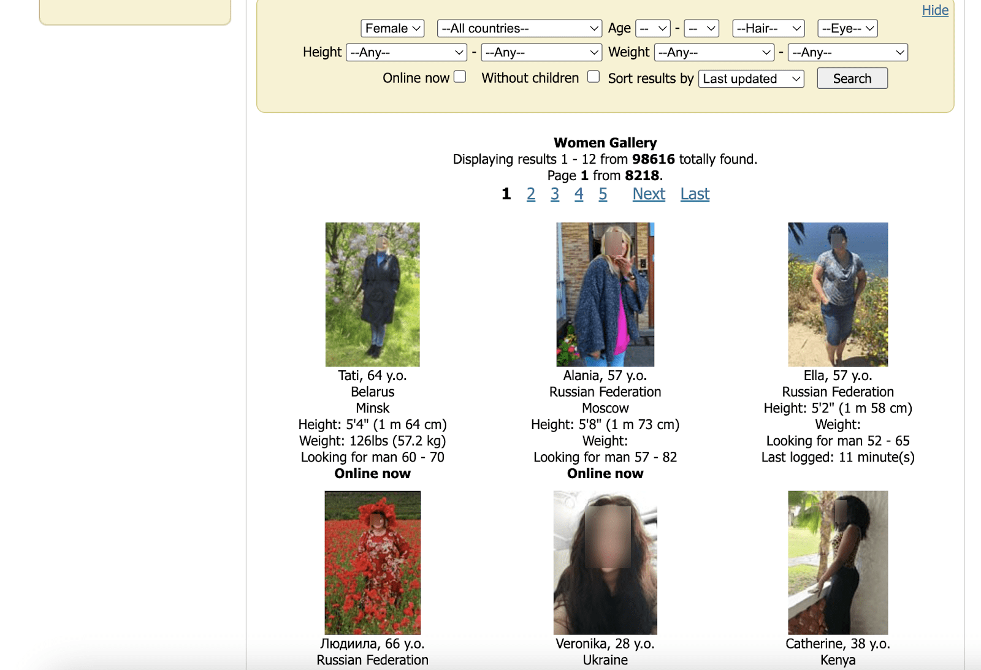Click the Search button
Screen dimensions: 981x670
click(x=852, y=78)
